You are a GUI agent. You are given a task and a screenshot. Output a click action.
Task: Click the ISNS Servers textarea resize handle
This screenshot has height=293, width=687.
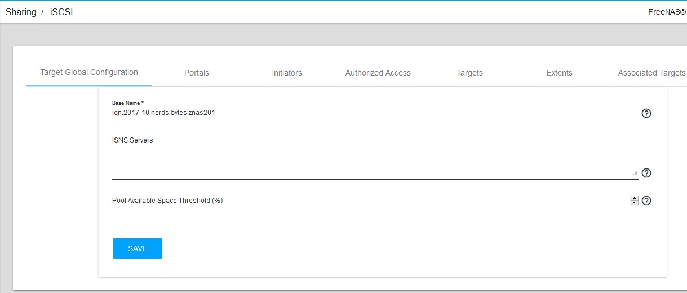coord(635,174)
